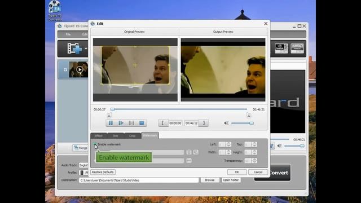Click the video thumbnail in file list

click(78, 69)
